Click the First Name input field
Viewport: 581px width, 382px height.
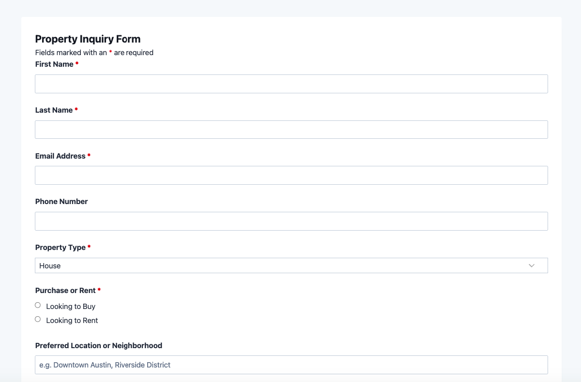tap(291, 84)
